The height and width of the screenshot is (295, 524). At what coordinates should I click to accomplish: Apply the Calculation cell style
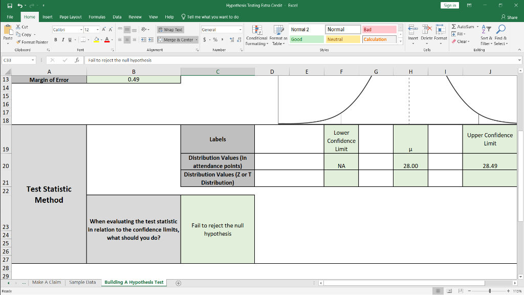[x=379, y=39]
